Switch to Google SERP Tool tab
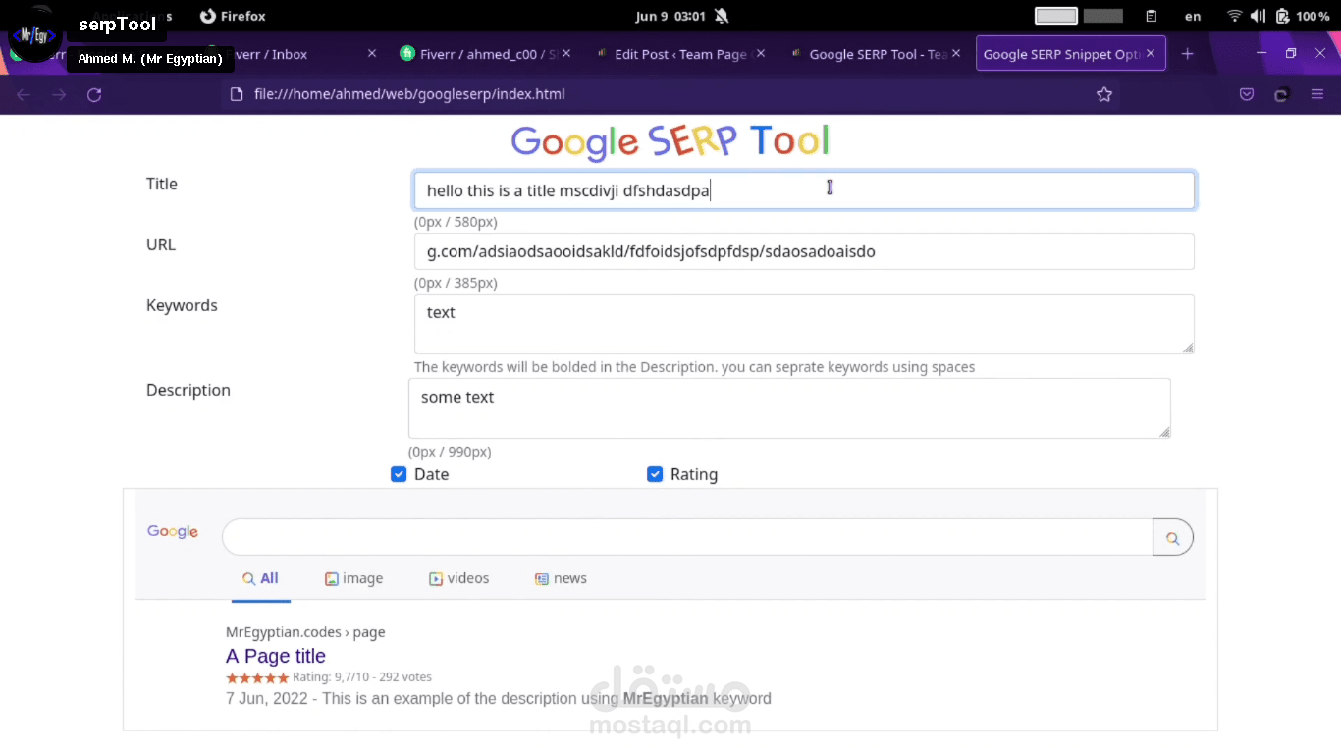Image resolution: width=1341 pixels, height=754 pixels. (x=874, y=54)
